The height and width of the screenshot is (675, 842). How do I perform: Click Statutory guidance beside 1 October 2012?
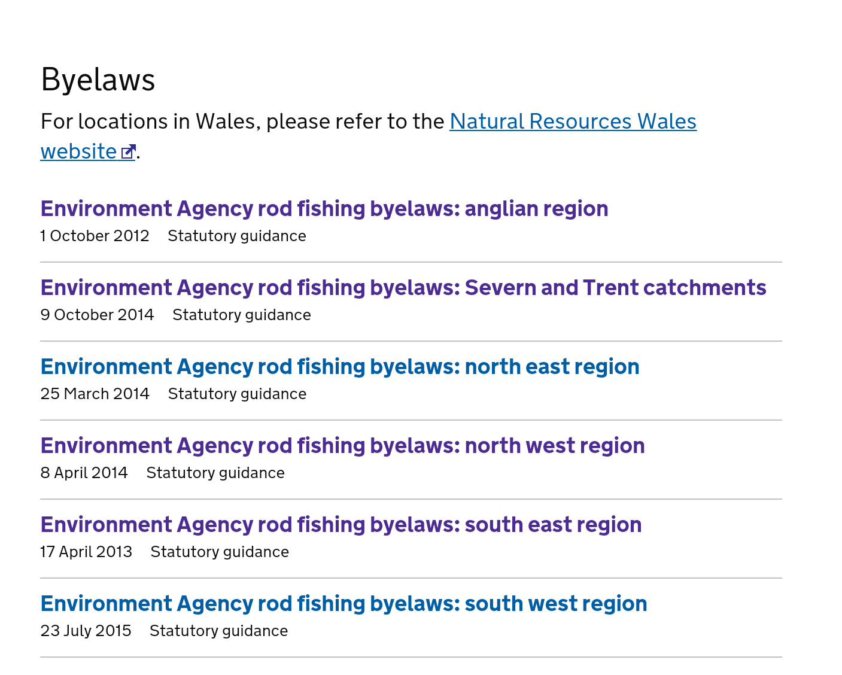(x=236, y=236)
